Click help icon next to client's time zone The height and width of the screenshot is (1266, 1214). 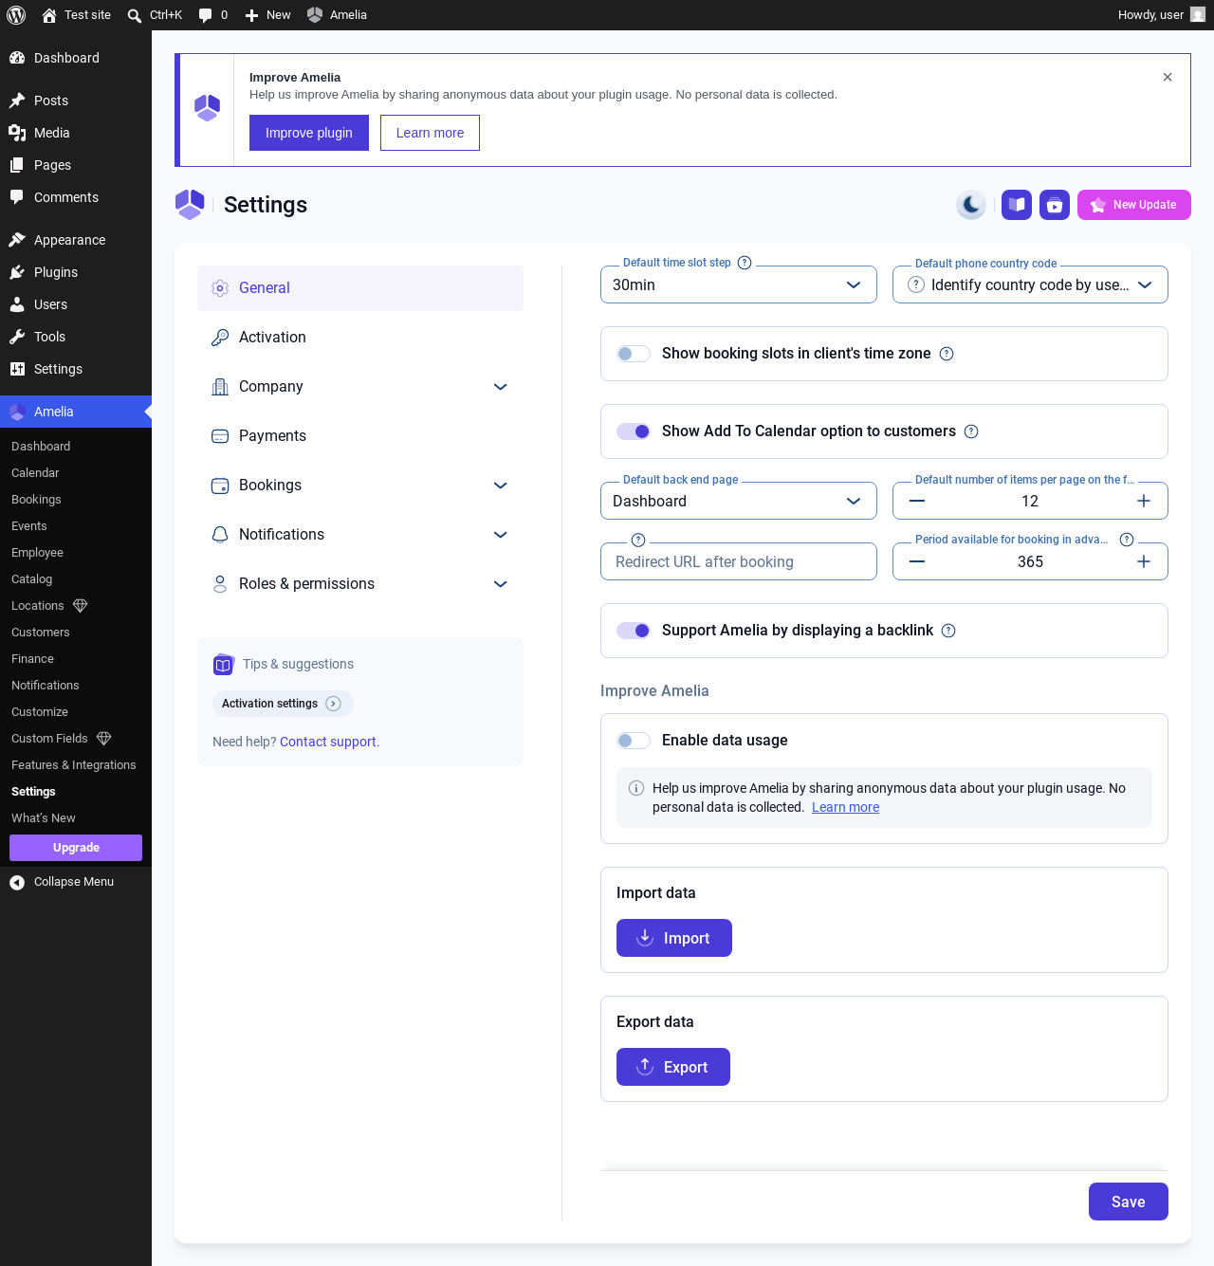coord(947,354)
